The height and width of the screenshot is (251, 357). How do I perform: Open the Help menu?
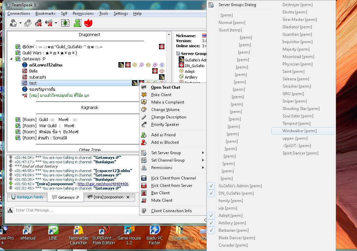coord(137,13)
